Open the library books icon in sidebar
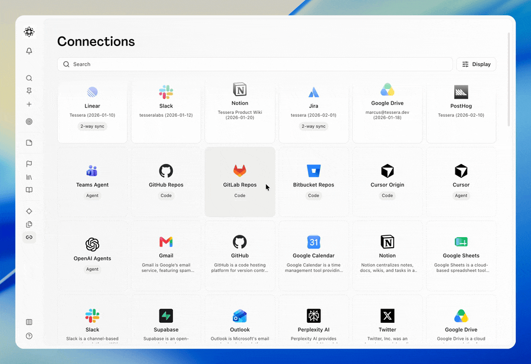Viewport: 531px width, 364px height. point(29,177)
